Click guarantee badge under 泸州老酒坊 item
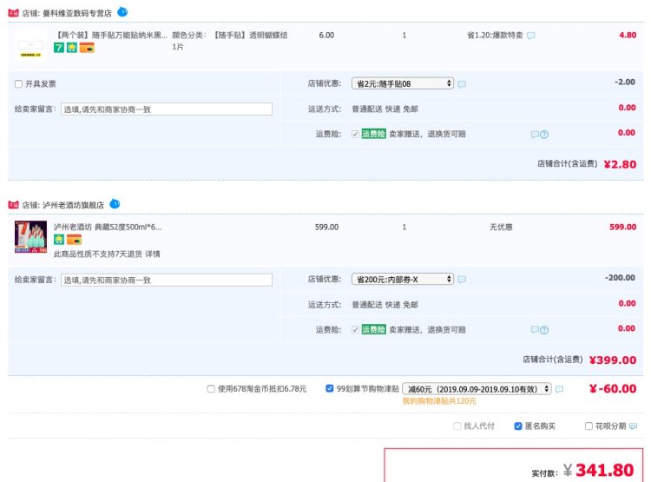This screenshot has height=482, width=651. coord(59,240)
